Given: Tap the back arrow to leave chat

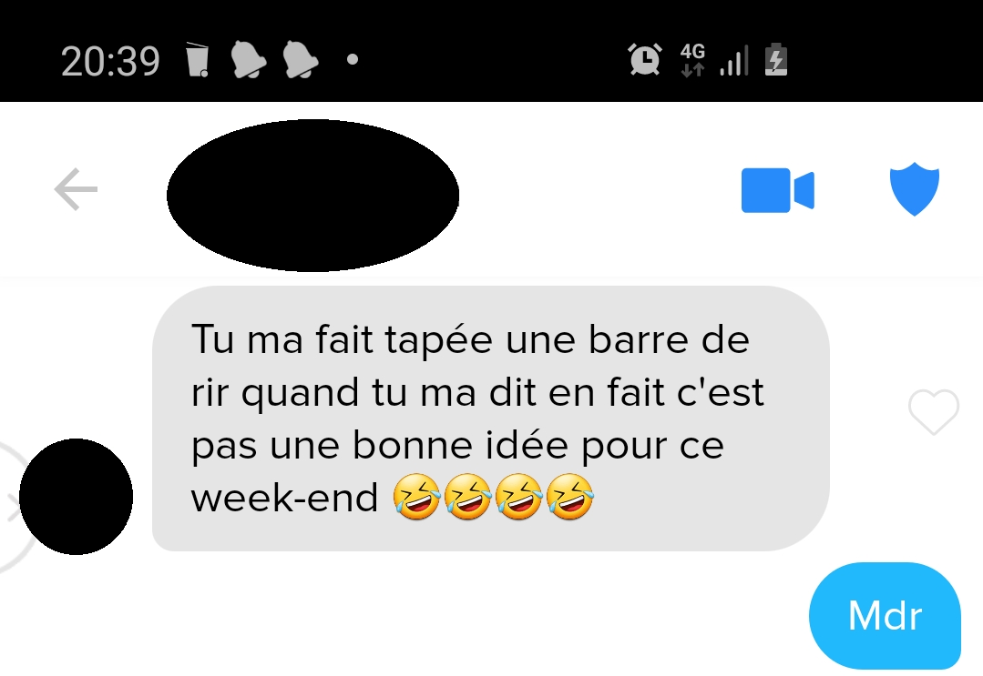Looking at the screenshot, I should click(x=76, y=189).
